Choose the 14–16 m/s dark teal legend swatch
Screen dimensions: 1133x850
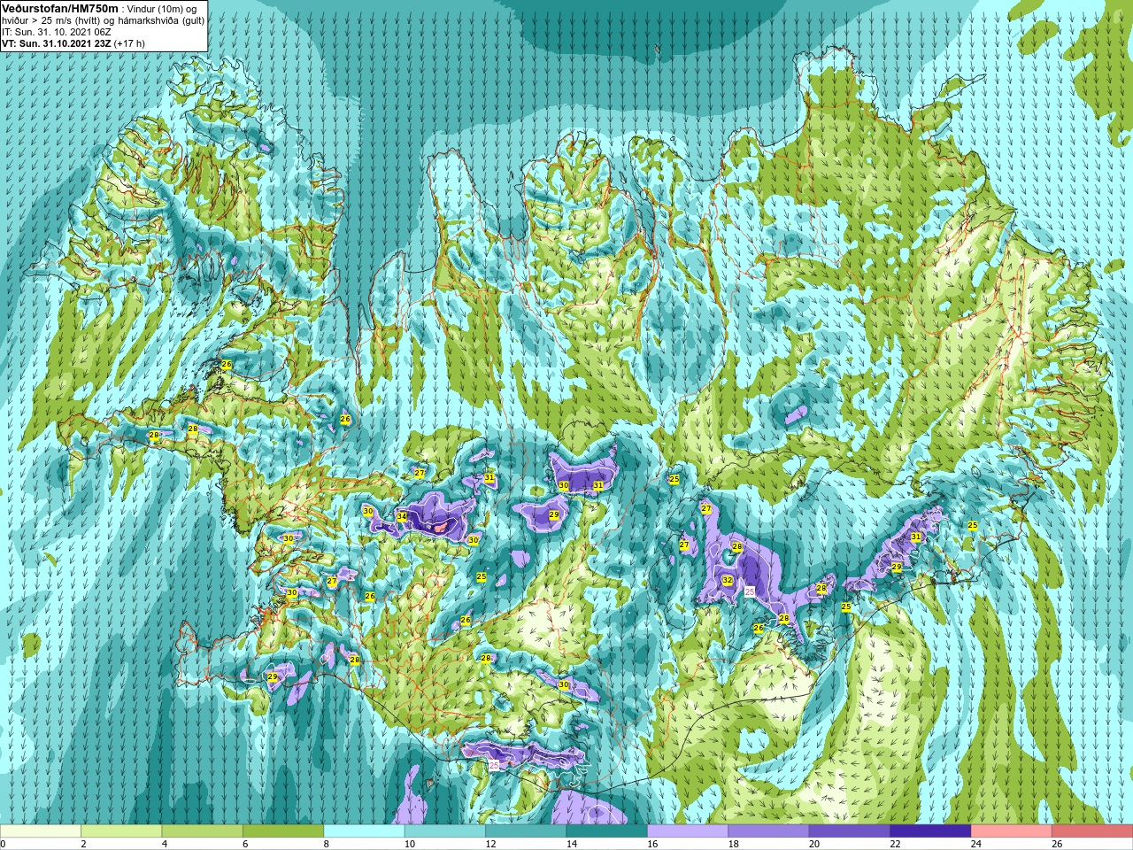coord(607,831)
